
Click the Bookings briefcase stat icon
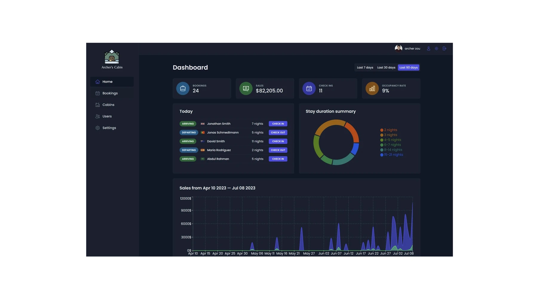tap(183, 88)
